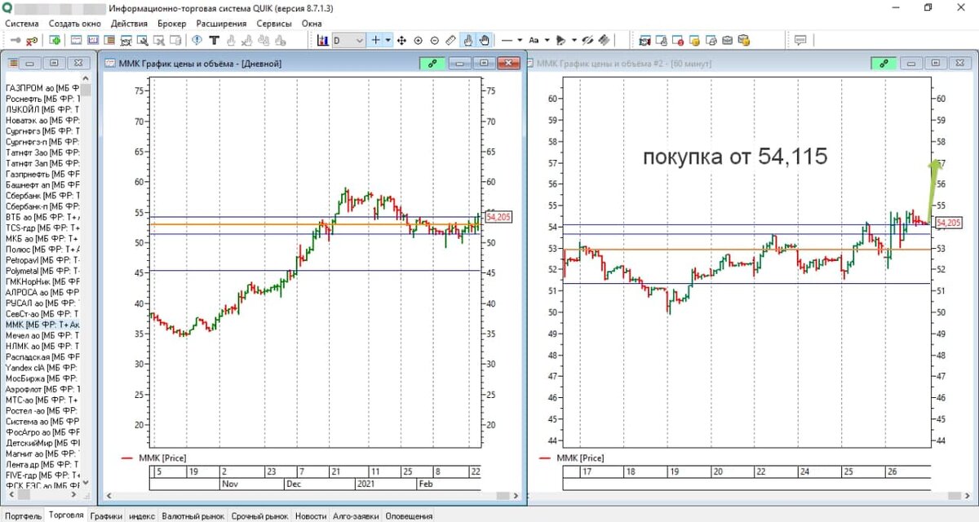979x522 pixels.
Task: Click the speech bubble messages icon
Action: tap(800, 40)
